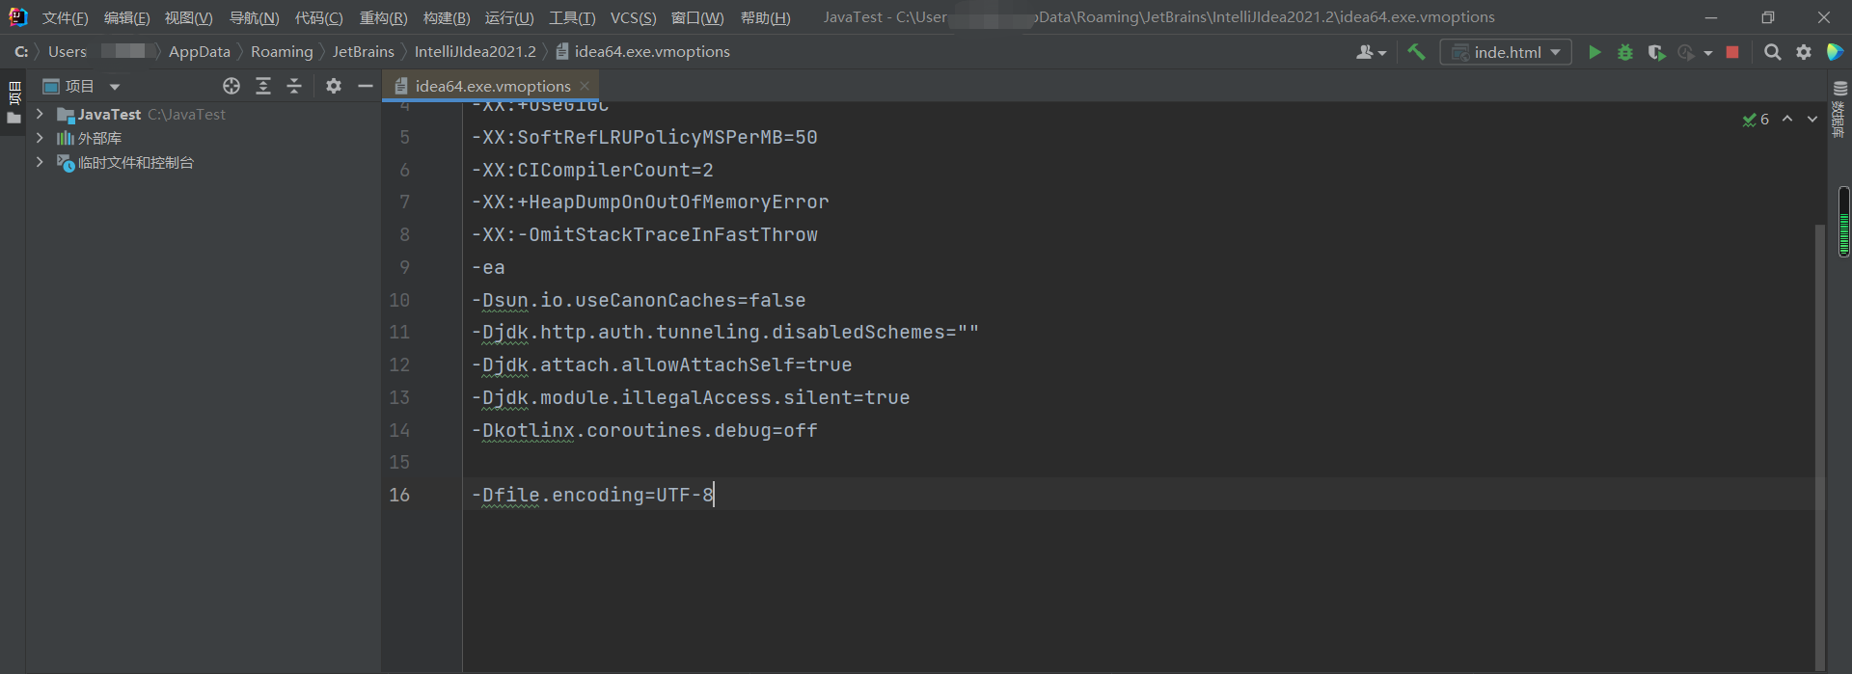Run the inde.html configuration
The height and width of the screenshot is (674, 1852).
pyautogui.click(x=1594, y=52)
